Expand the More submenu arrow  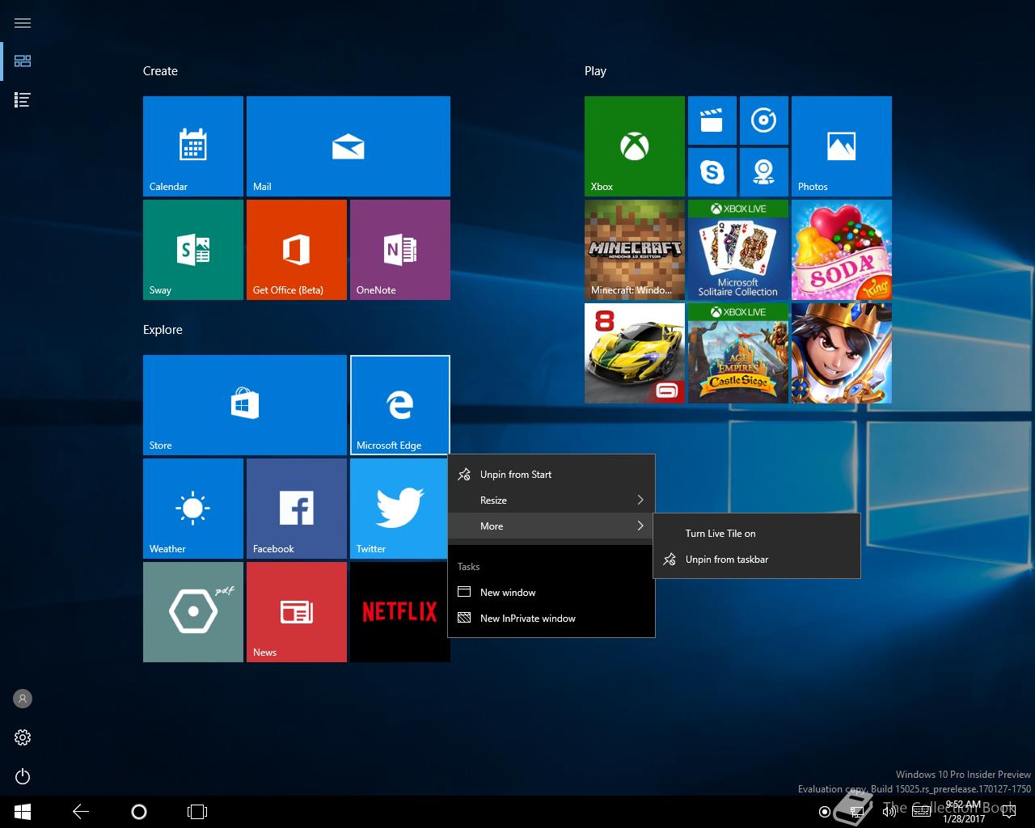tap(640, 526)
